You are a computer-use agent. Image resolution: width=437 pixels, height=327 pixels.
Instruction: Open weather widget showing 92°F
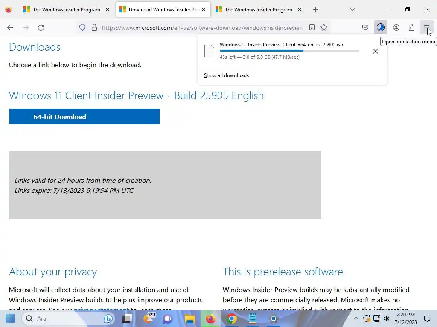tap(149, 318)
